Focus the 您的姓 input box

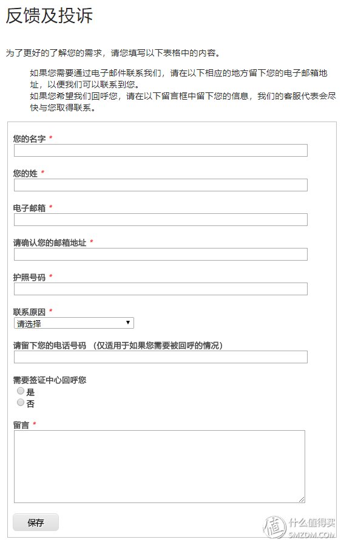point(160,185)
